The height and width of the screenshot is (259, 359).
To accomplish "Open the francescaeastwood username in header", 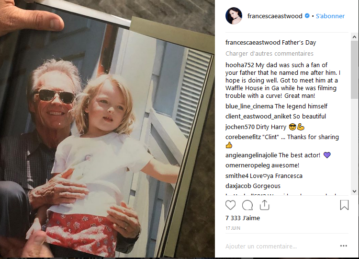I will (275, 16).
